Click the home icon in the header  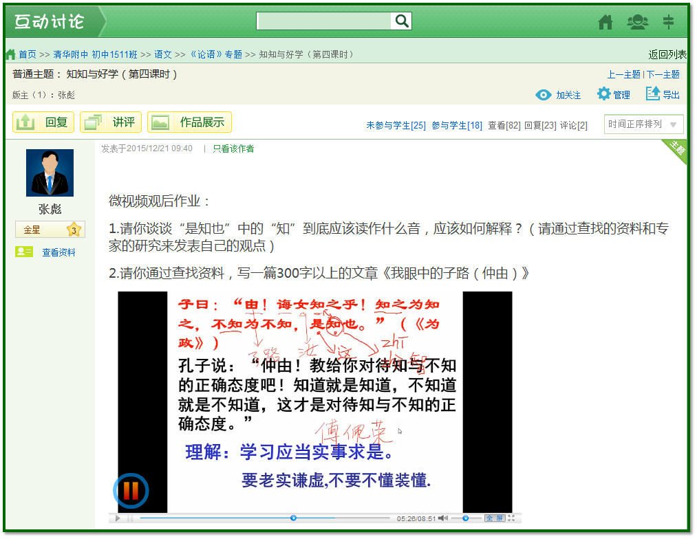pyautogui.click(x=605, y=22)
